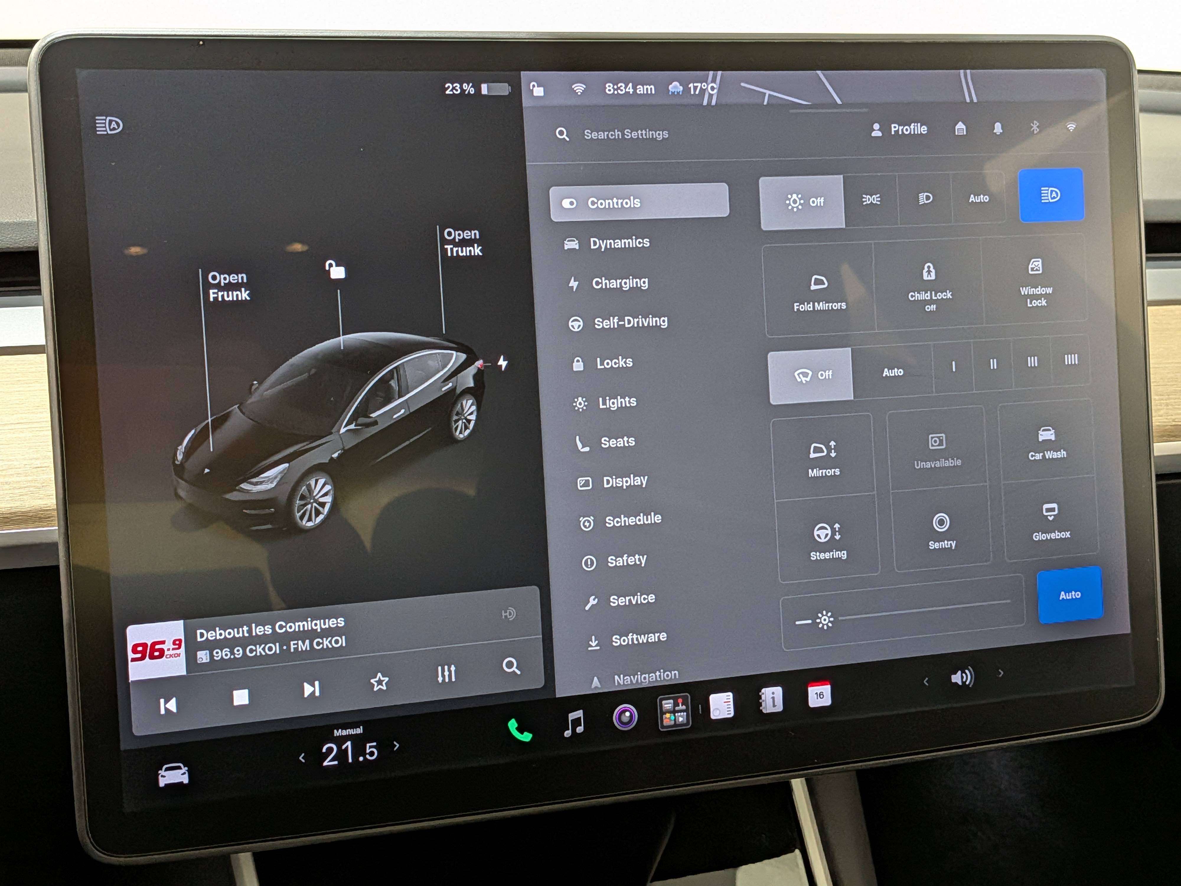Tap Open Trunk label

click(x=463, y=242)
